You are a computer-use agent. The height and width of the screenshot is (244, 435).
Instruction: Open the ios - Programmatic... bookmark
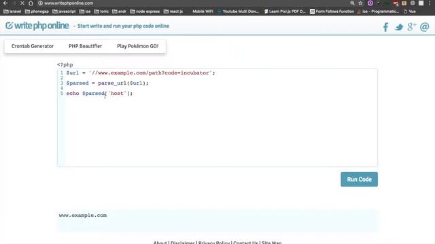pos(378,12)
